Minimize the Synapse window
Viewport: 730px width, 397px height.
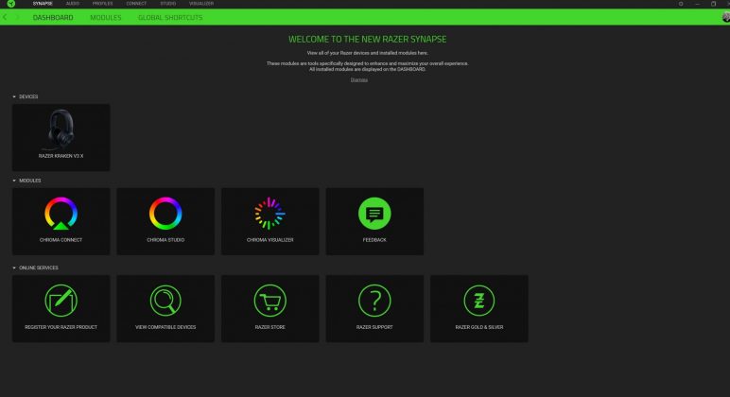click(698, 4)
